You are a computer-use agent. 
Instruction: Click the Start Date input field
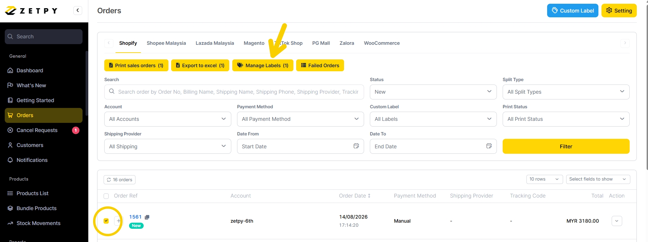300,146
